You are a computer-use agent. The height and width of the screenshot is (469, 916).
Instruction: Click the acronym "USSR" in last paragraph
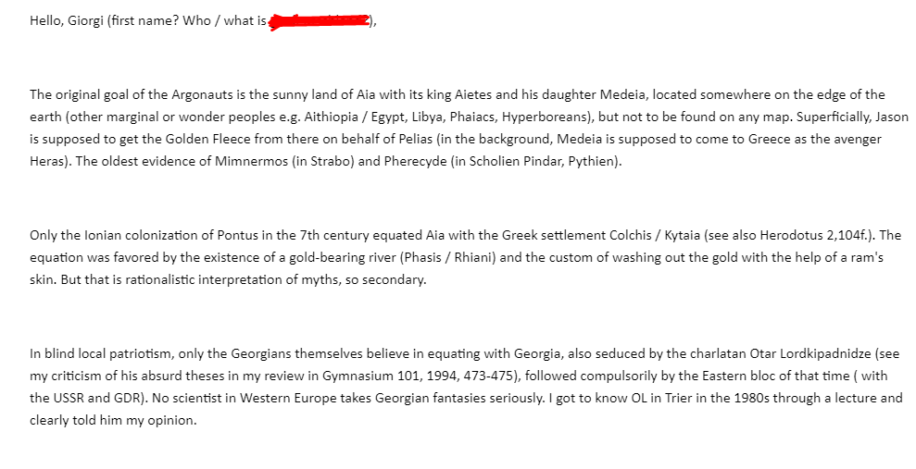click(x=69, y=399)
